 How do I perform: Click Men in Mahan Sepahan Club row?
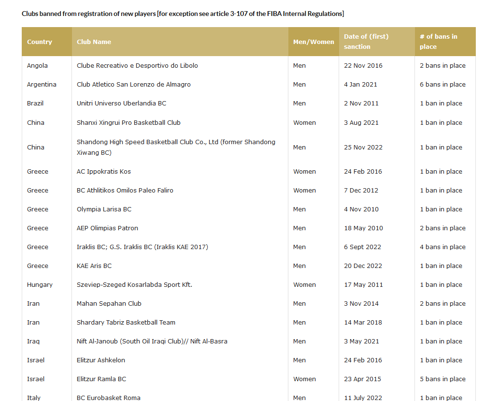299,303
